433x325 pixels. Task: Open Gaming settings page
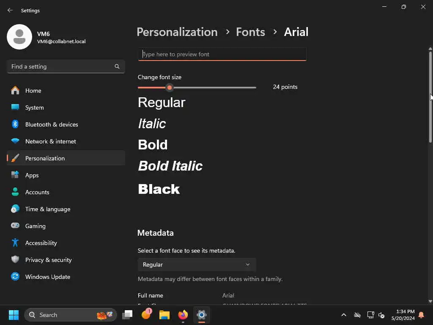click(x=66, y=226)
